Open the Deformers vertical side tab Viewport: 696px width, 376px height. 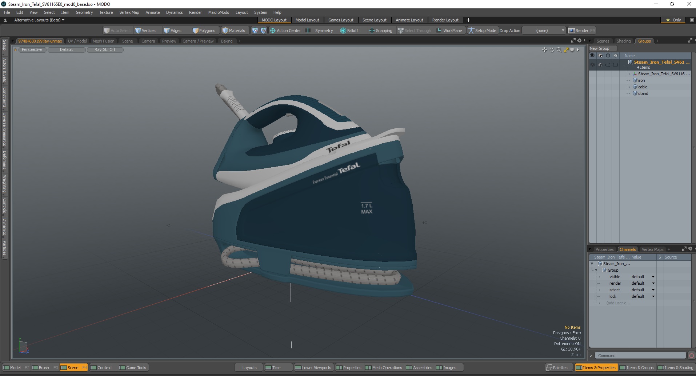click(4, 160)
